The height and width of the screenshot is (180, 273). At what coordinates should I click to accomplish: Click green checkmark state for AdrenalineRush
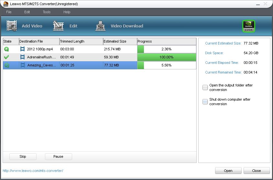point(6,57)
